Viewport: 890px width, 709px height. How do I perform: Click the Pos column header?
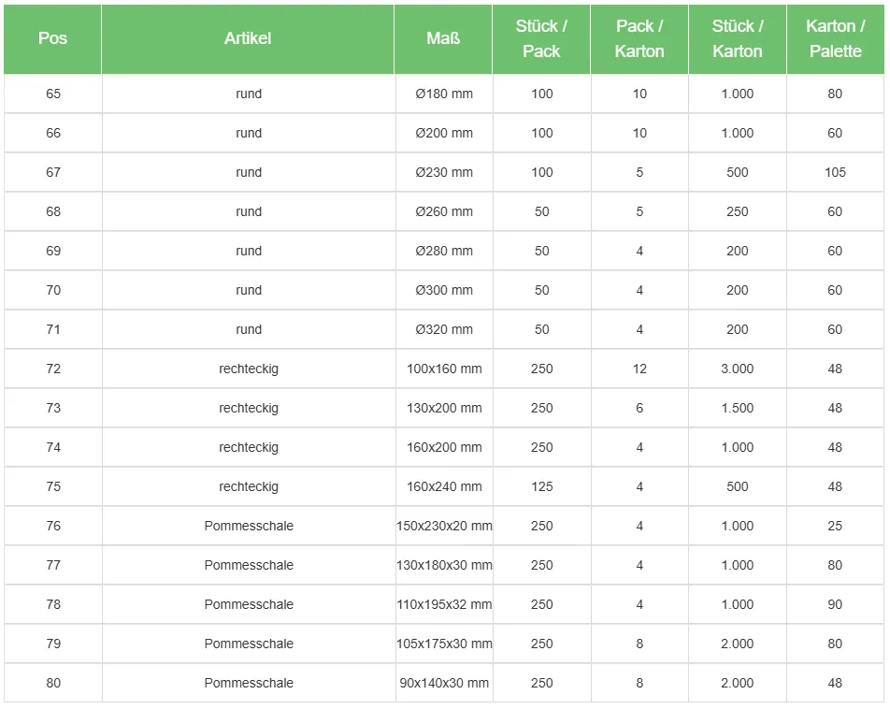53,38
